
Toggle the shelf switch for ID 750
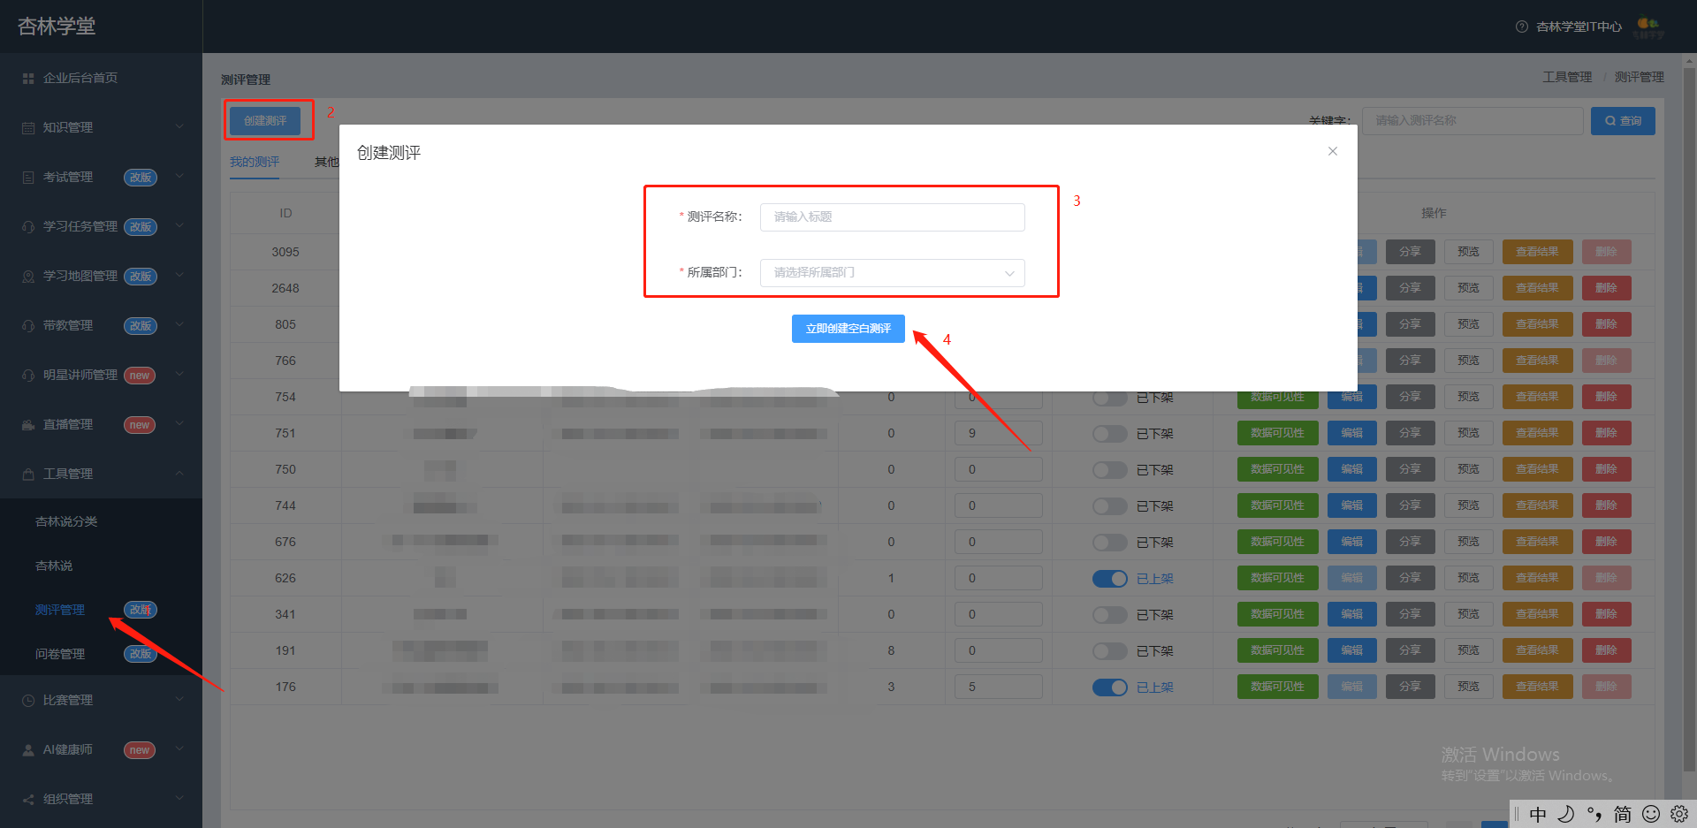1110,470
